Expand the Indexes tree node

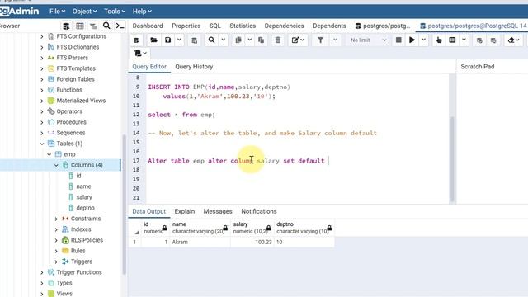[x=56, y=229]
